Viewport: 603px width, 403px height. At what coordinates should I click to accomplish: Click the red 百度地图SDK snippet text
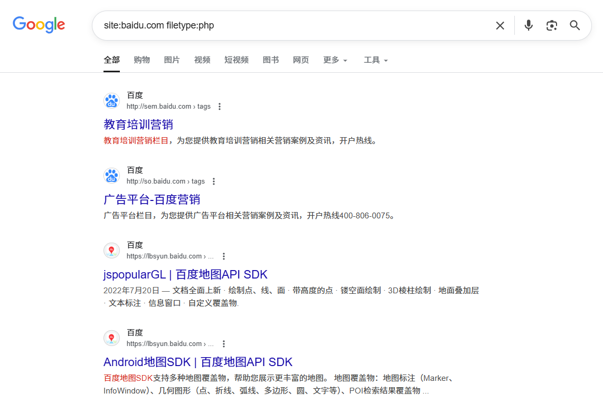(x=128, y=378)
